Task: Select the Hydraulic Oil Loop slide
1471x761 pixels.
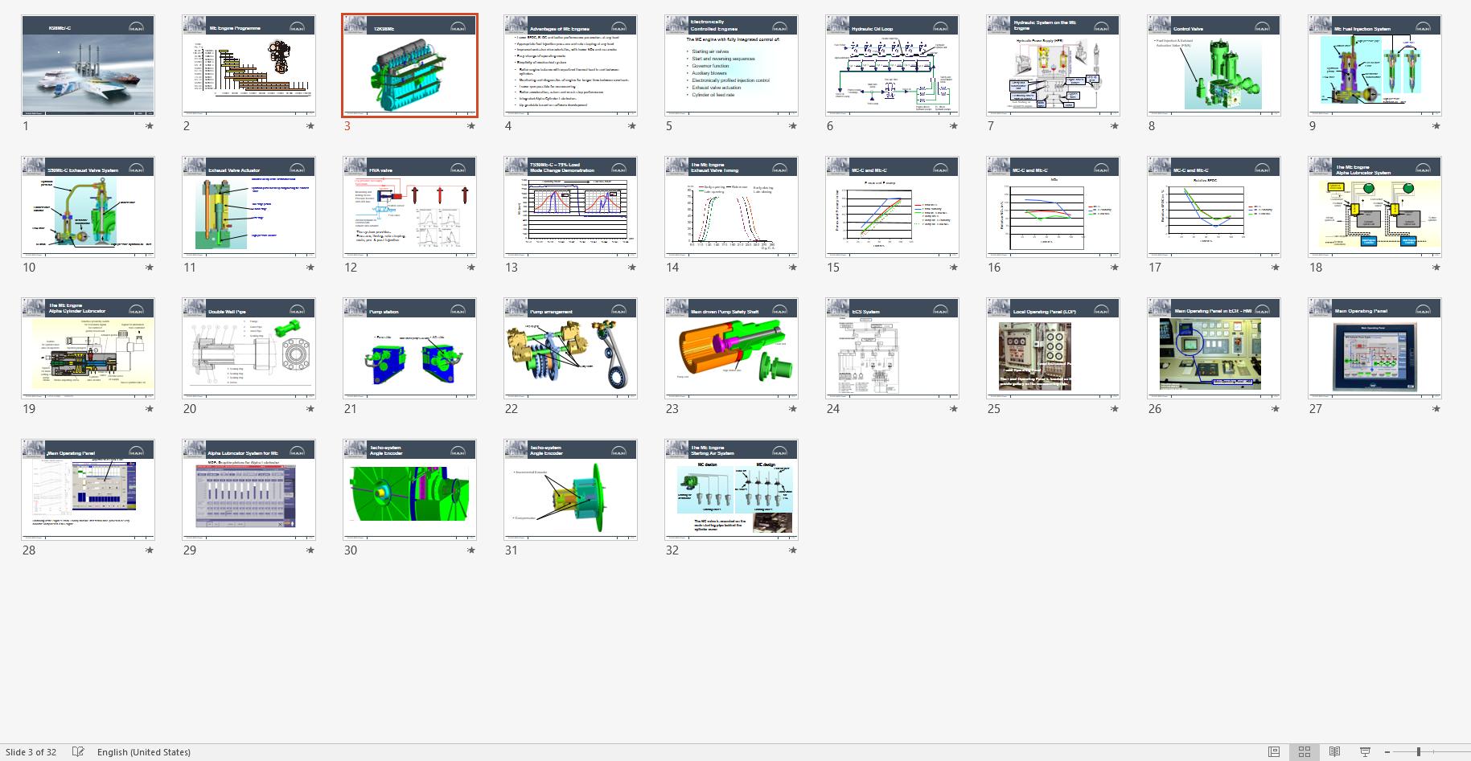Action: (893, 65)
